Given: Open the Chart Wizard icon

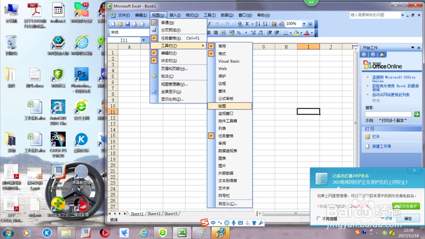Looking at the screenshot, I should click(x=274, y=24).
